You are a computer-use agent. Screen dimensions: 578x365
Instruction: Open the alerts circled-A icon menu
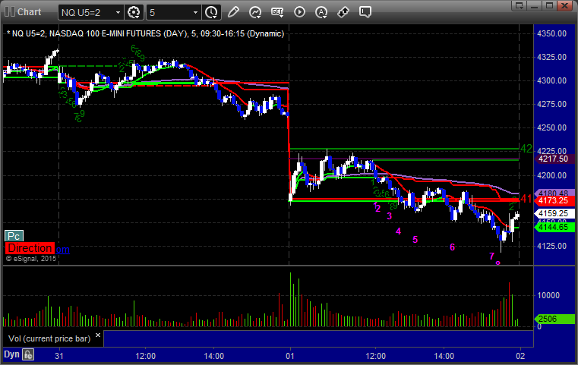pos(321,12)
